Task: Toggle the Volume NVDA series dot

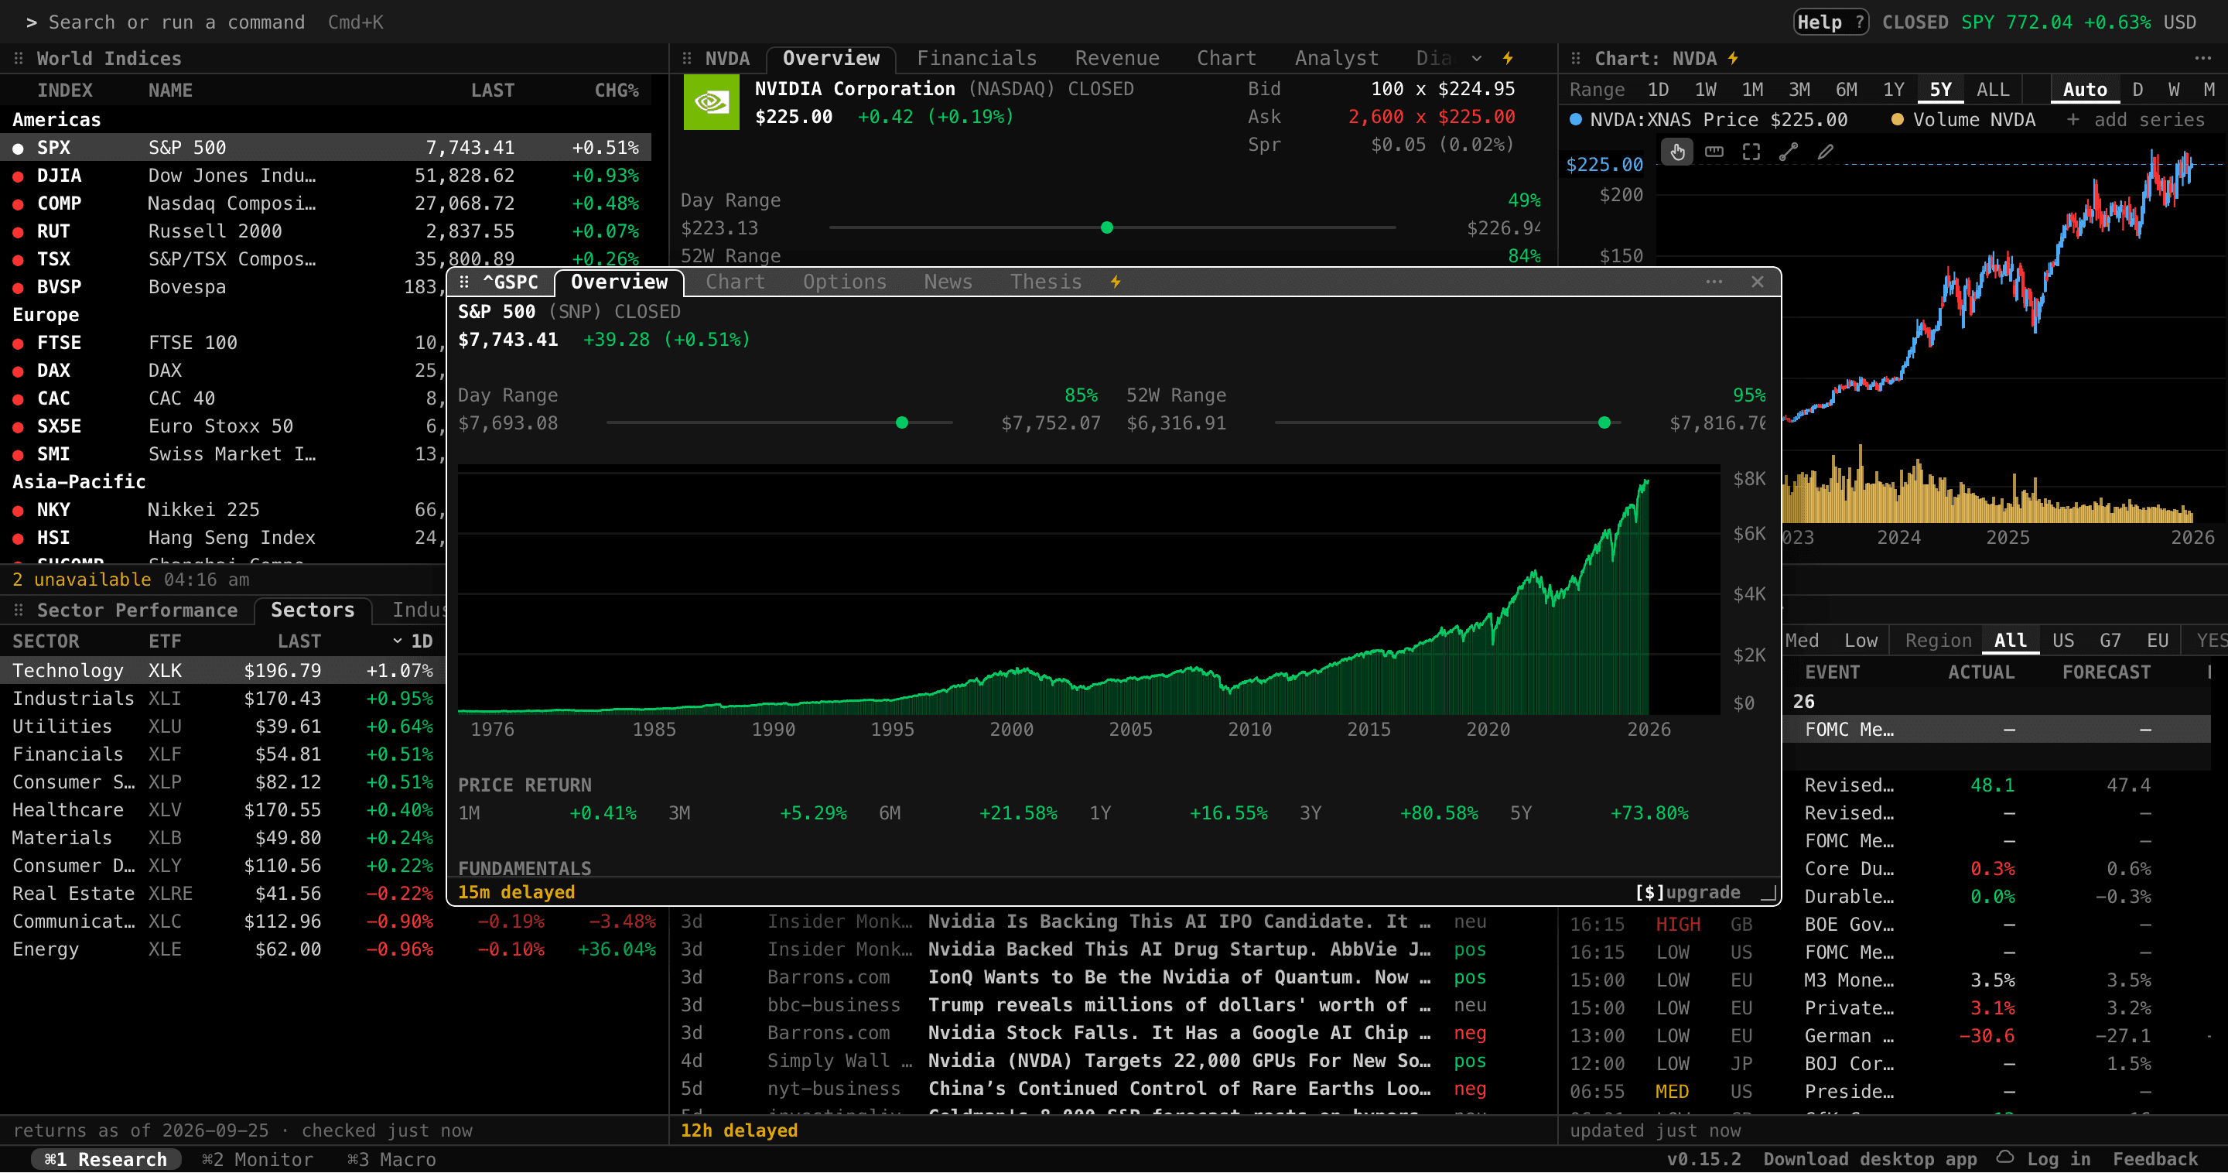Action: [1898, 119]
